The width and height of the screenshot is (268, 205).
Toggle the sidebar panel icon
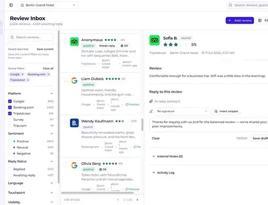point(11,5)
